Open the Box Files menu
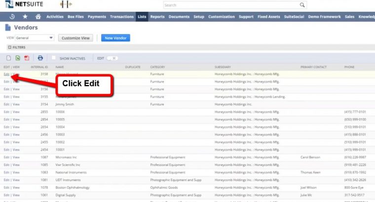375x202 pixels. pos(75,16)
